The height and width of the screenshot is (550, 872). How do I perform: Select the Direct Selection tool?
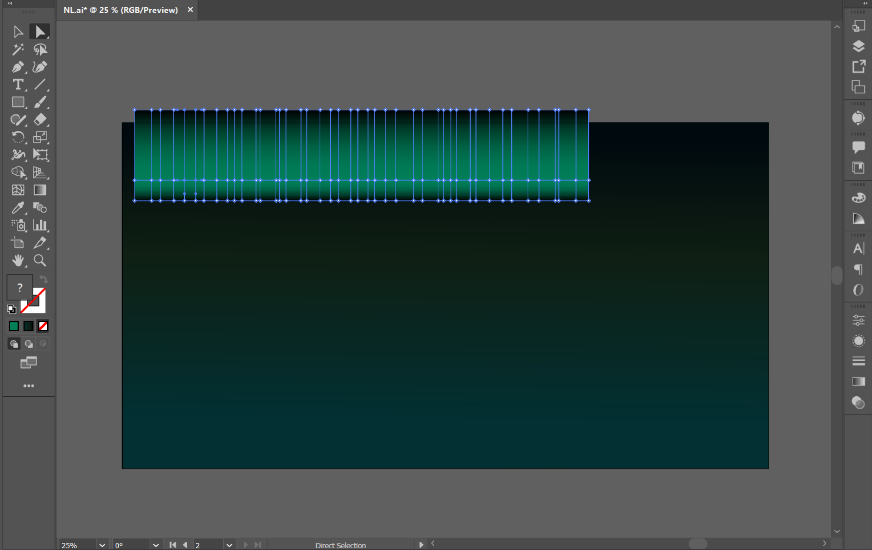[40, 32]
